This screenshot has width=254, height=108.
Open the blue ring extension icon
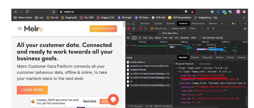(218, 12)
